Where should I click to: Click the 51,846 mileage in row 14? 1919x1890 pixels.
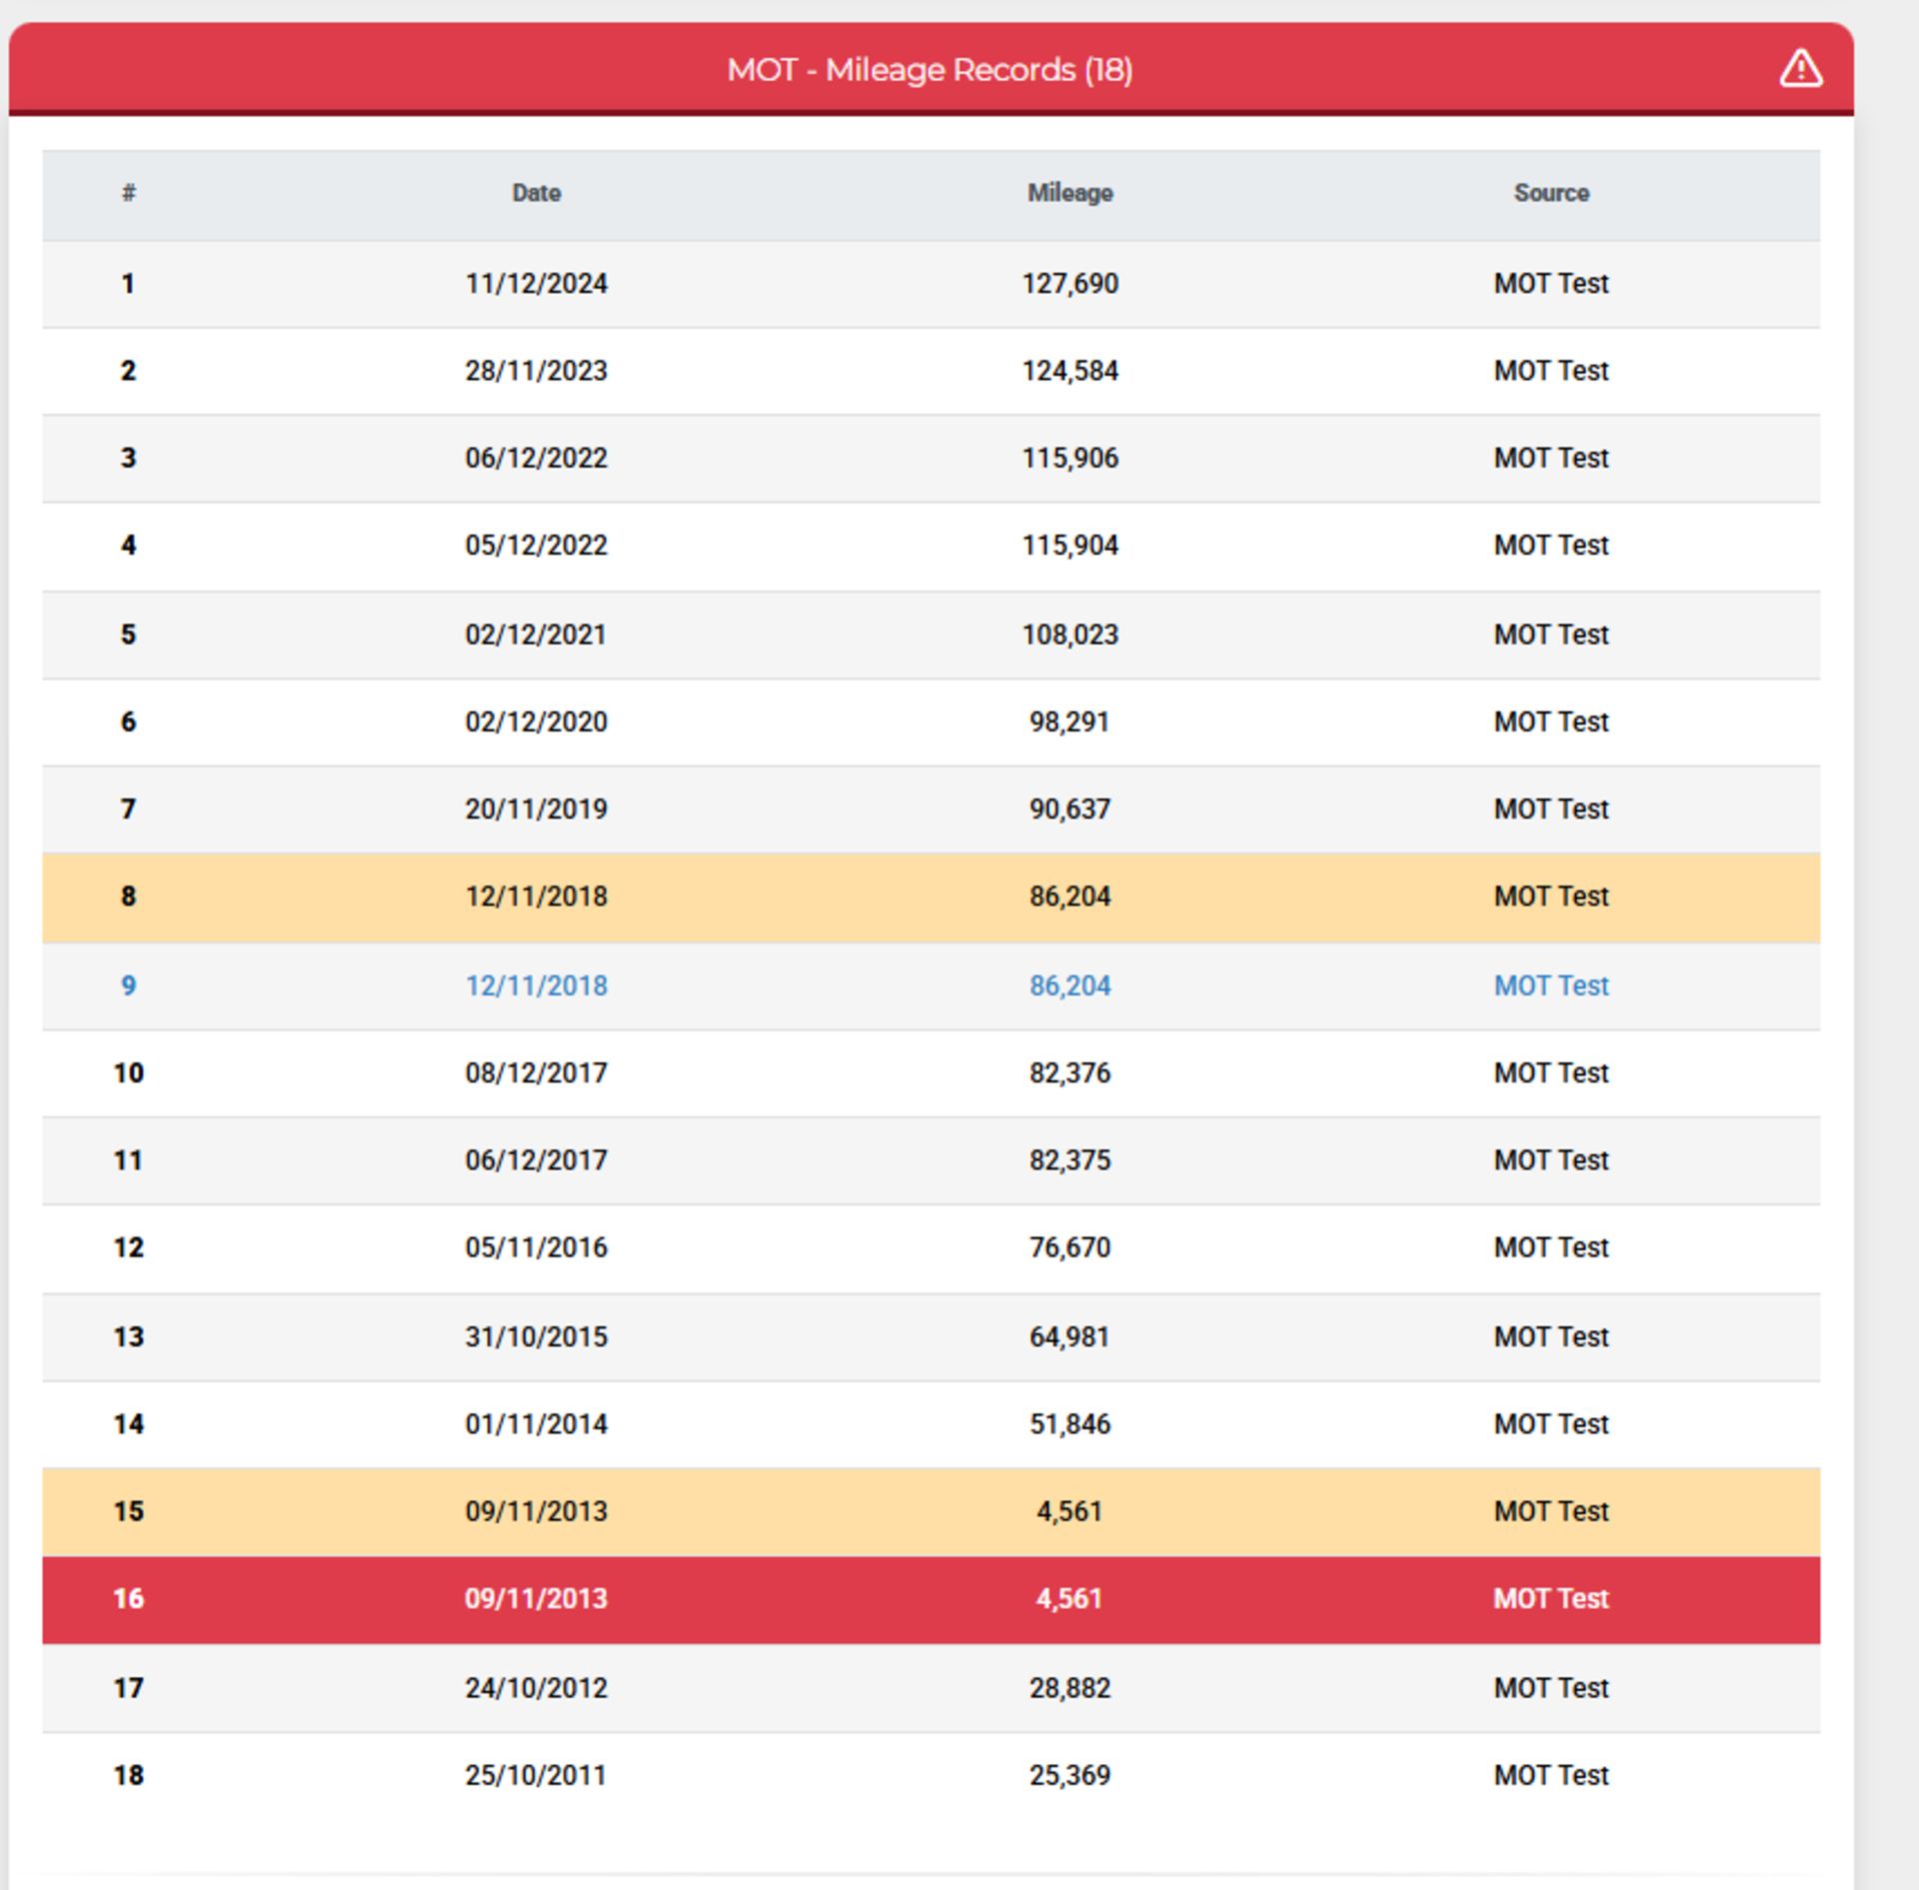click(1069, 1423)
